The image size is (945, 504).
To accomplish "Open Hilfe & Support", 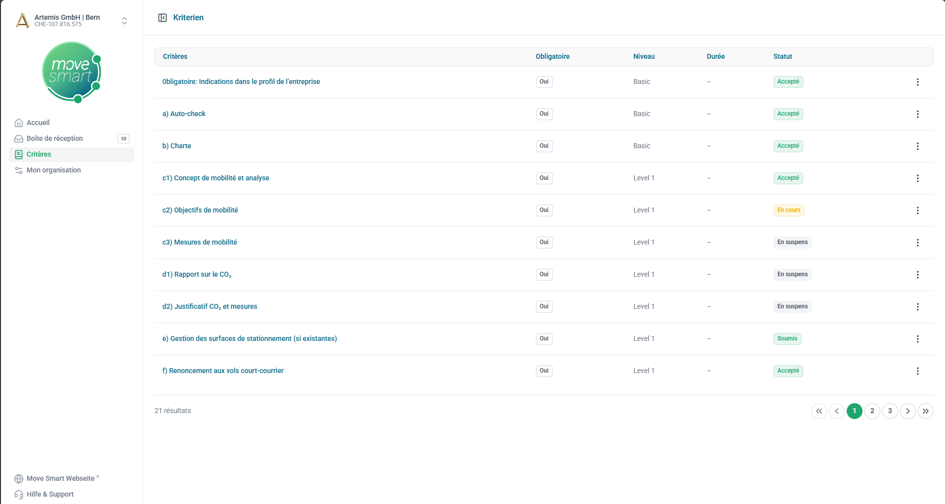I will [x=50, y=494].
